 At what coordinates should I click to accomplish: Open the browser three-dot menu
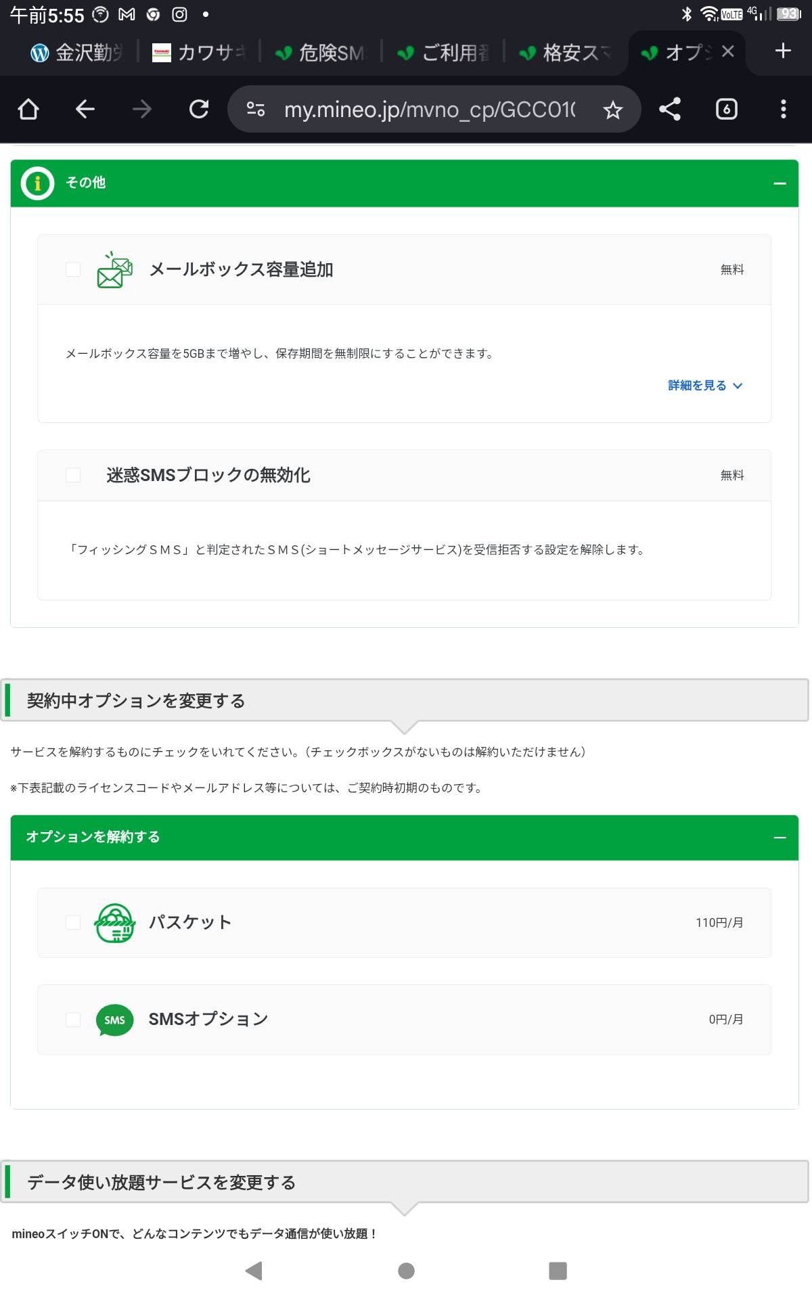pos(783,109)
